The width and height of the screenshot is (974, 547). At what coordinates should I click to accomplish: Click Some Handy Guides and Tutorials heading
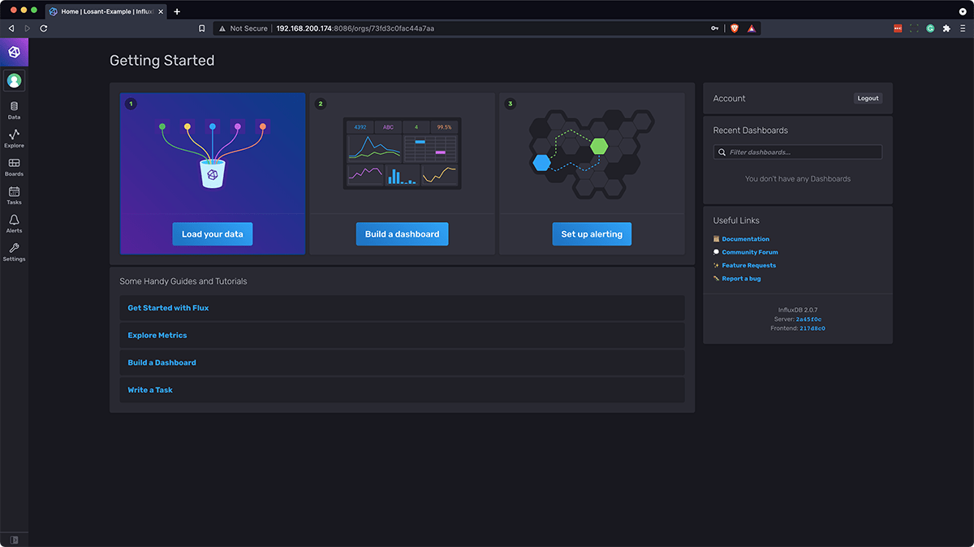click(183, 281)
